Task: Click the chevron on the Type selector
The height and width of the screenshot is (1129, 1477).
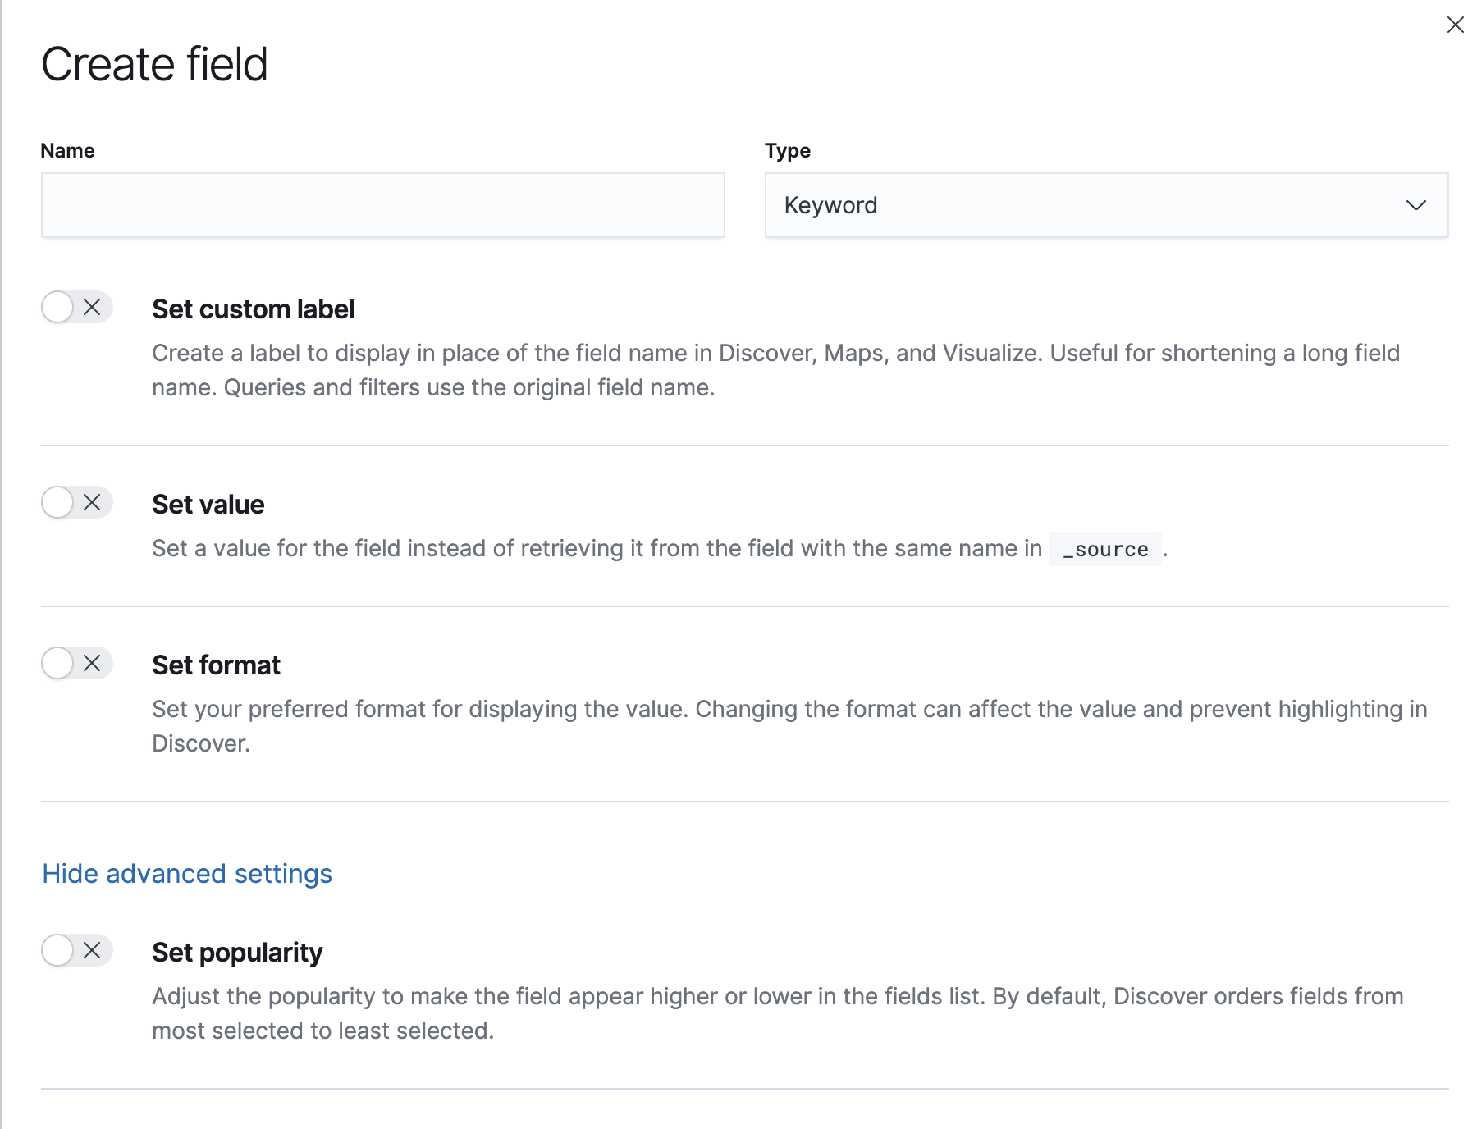Action: [1415, 205]
